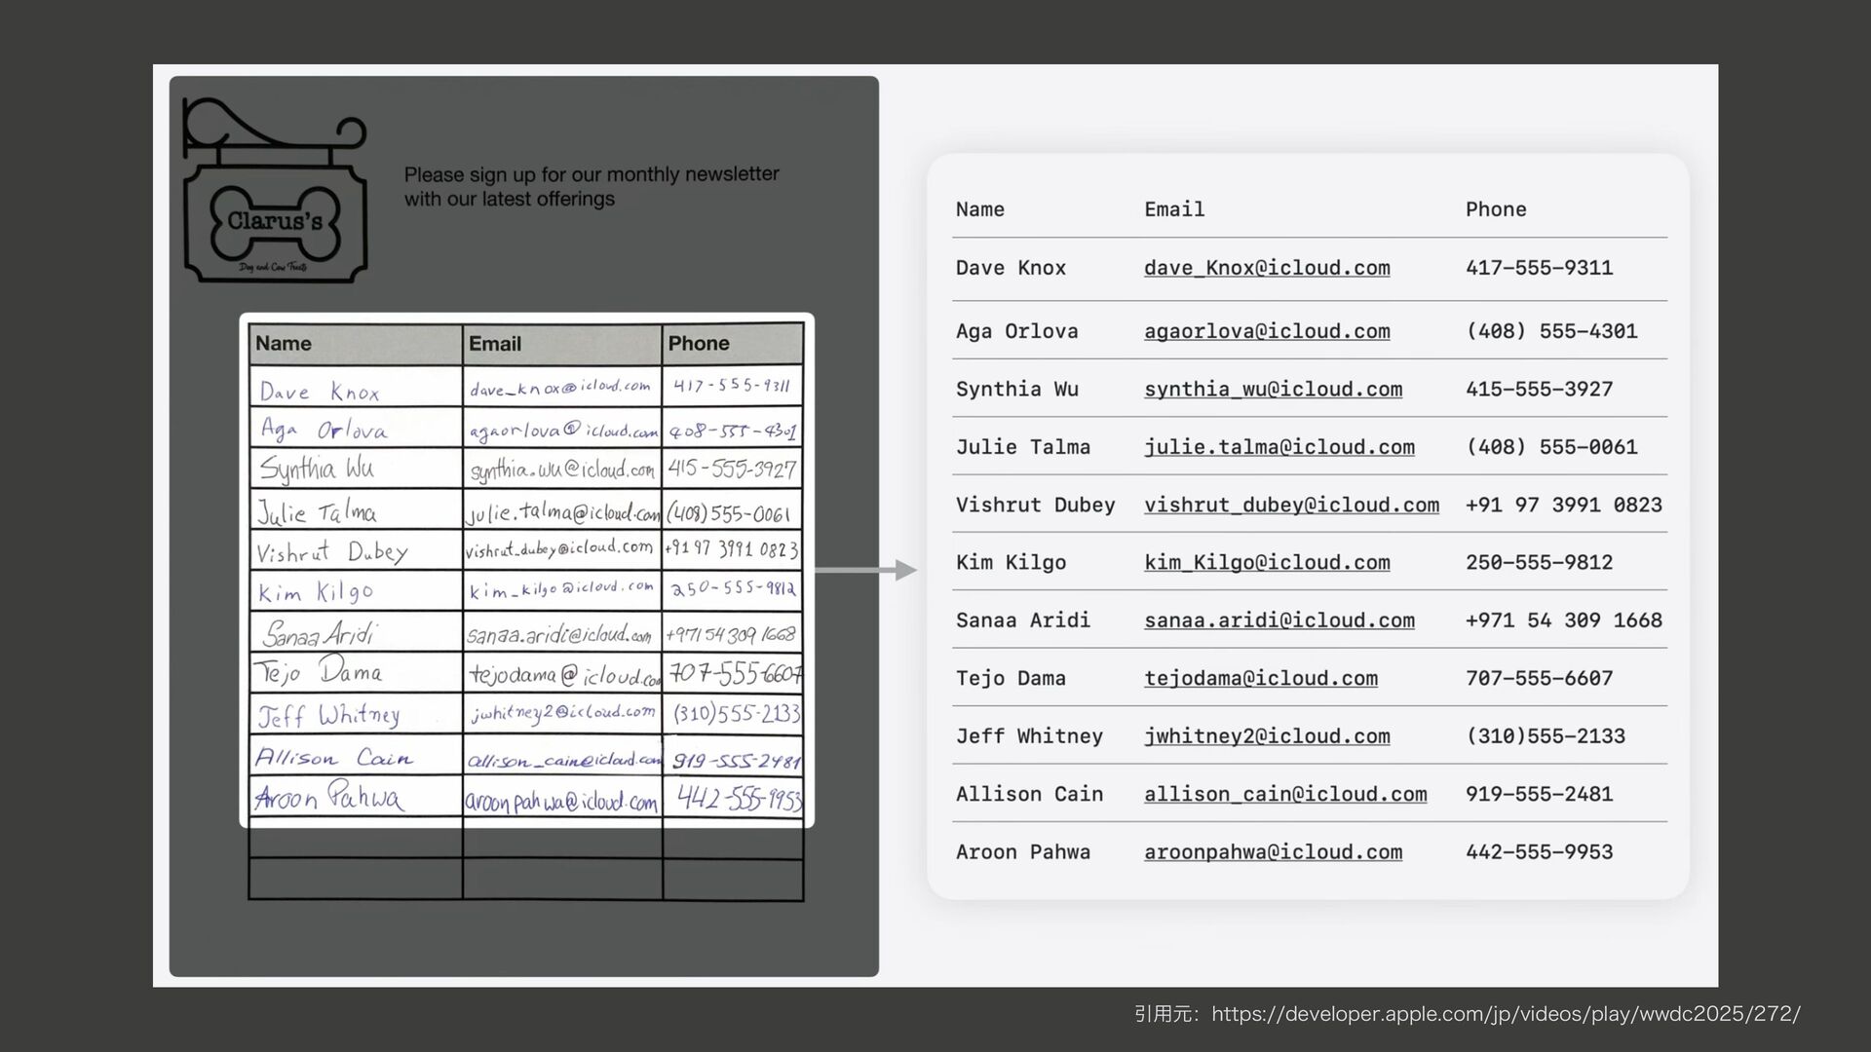The height and width of the screenshot is (1052, 1871).
Task: Select the typed name 'Allison Cain'
Action: point(1029,794)
